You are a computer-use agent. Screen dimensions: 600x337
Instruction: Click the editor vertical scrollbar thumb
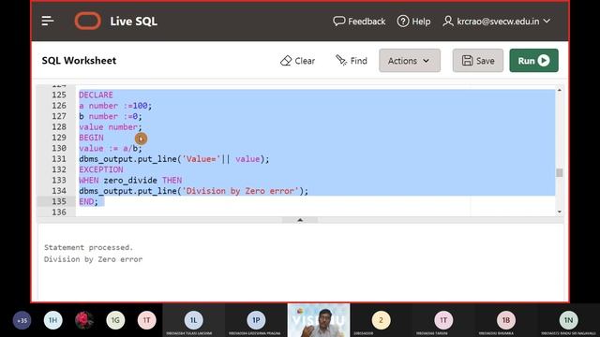tap(560, 172)
